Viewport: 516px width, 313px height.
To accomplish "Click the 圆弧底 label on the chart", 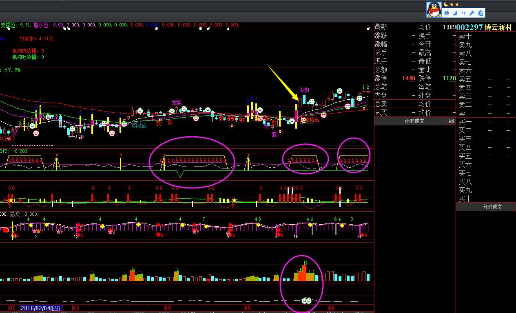I will (x=139, y=126).
